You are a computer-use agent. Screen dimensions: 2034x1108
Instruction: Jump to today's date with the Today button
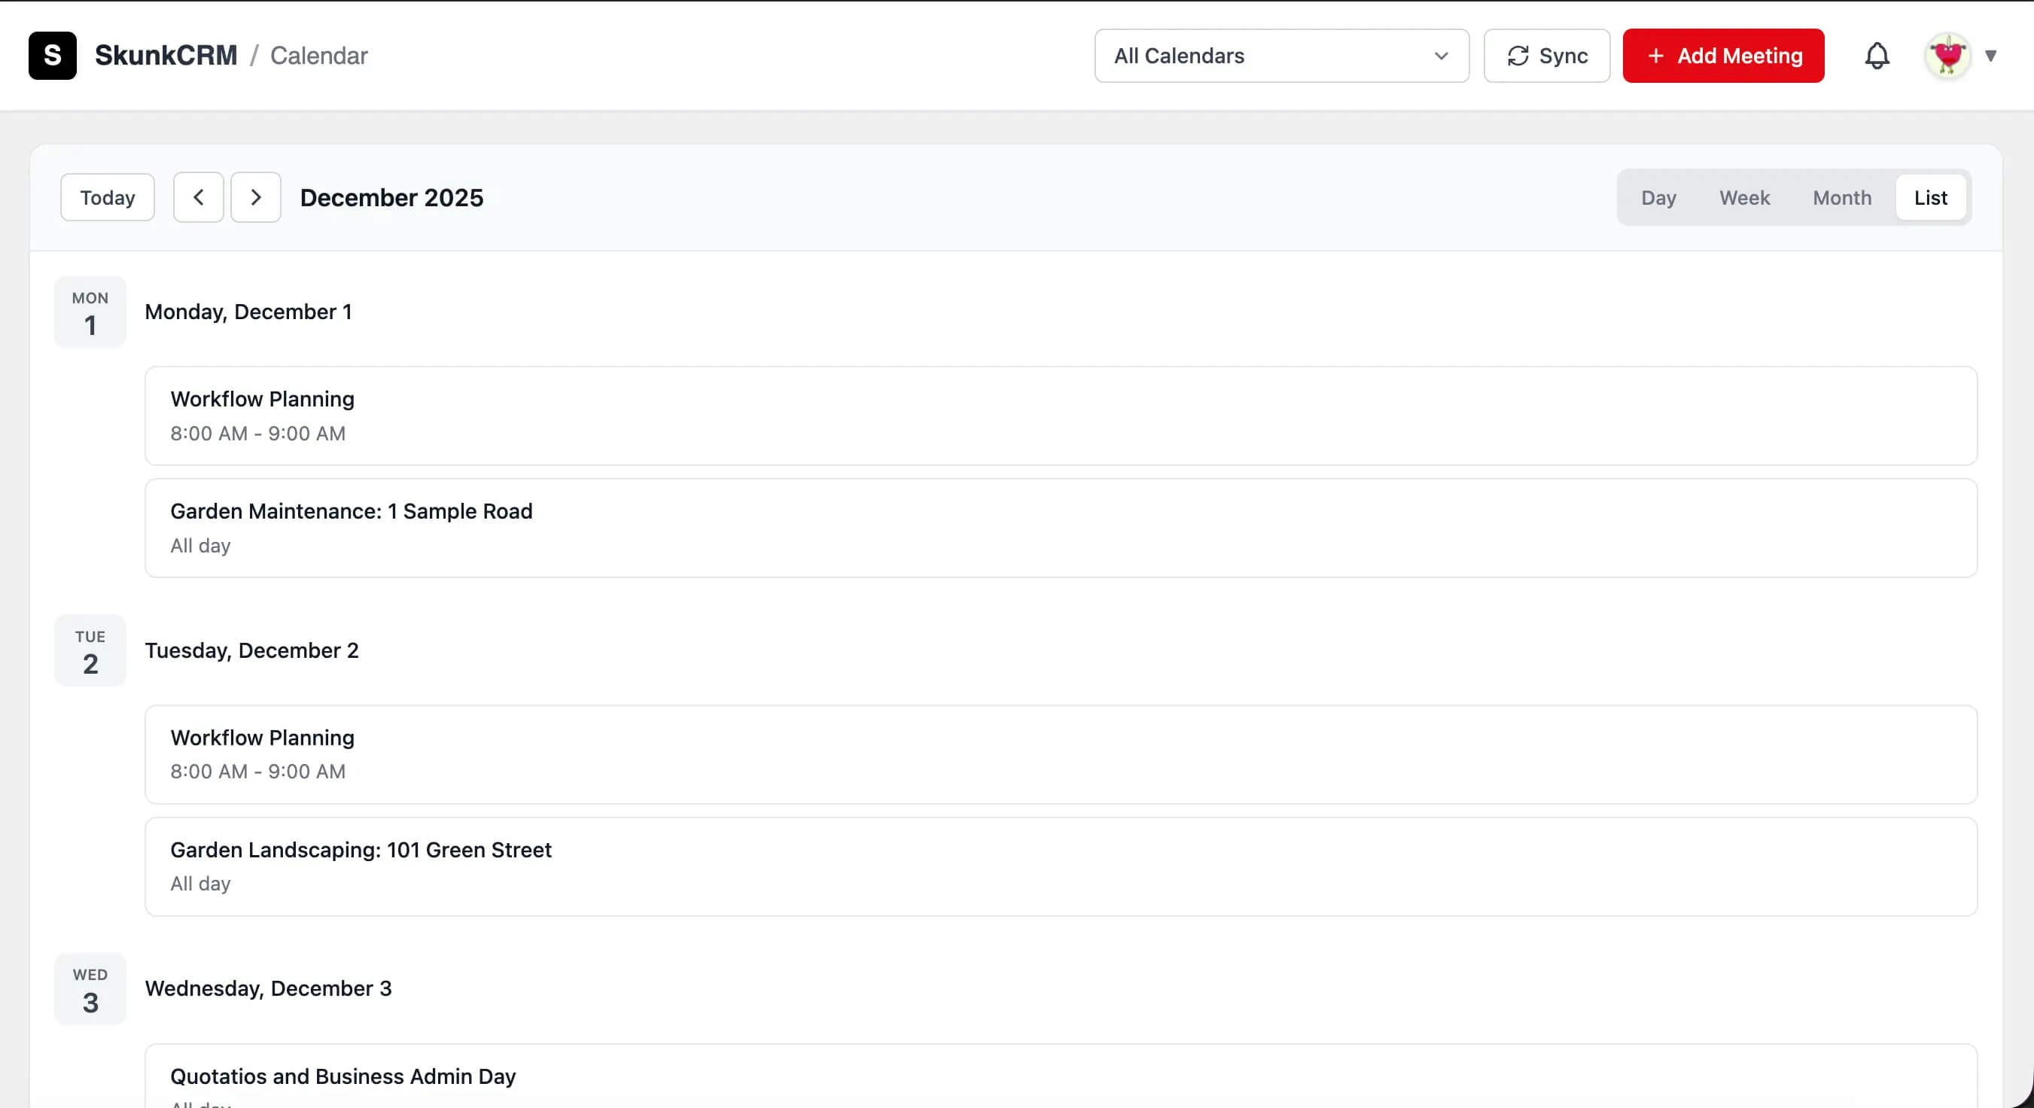(107, 196)
